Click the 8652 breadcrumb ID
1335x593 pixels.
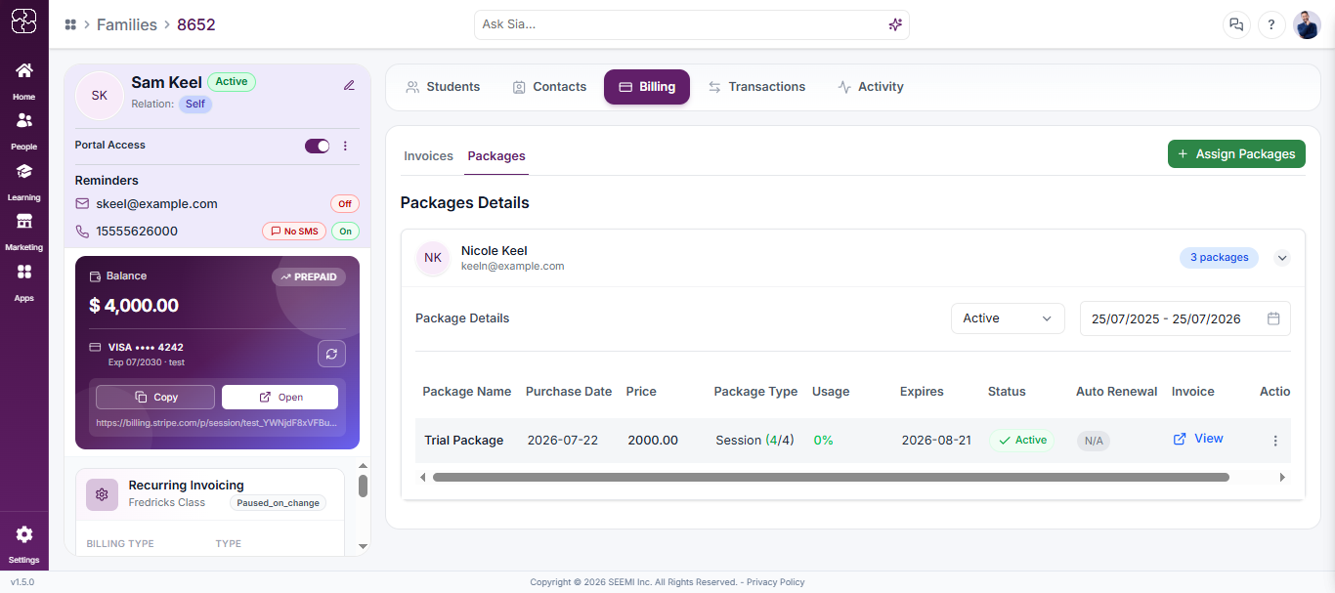point(196,24)
